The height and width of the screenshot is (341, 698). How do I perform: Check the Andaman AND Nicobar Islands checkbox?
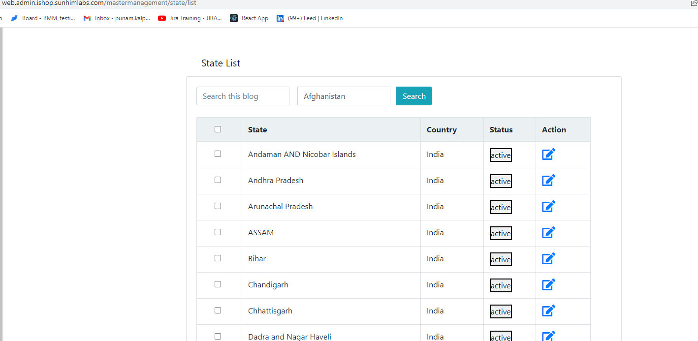(218, 154)
